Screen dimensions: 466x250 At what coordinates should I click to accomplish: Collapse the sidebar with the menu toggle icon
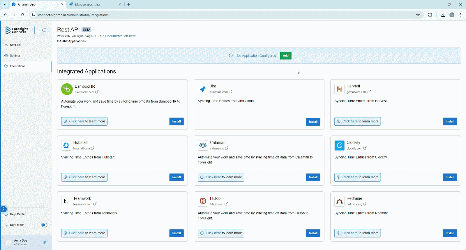(44, 30)
